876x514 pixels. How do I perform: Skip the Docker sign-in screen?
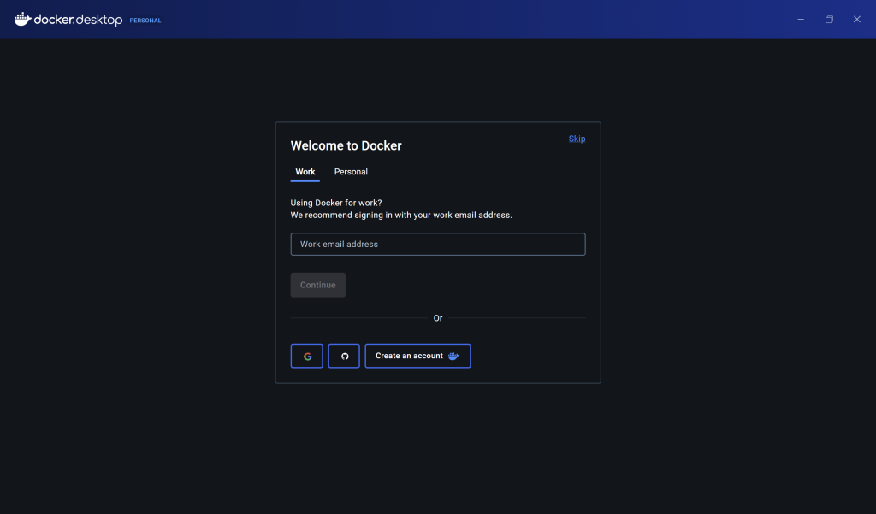(577, 139)
